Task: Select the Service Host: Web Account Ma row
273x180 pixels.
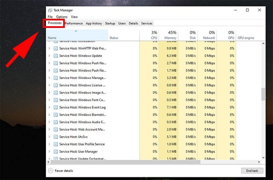Action: coord(154,129)
